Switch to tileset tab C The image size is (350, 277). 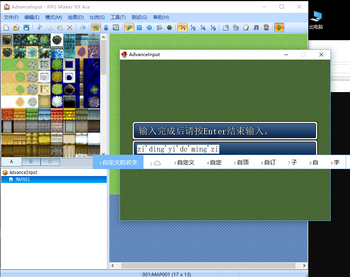(x=50, y=162)
